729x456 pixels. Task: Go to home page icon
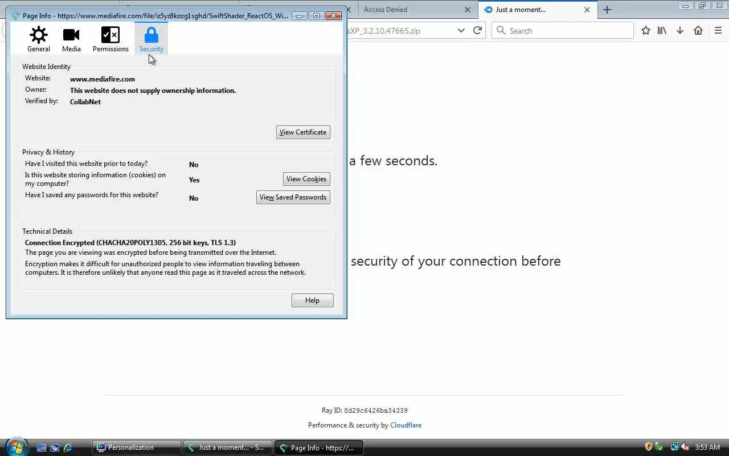(698, 31)
